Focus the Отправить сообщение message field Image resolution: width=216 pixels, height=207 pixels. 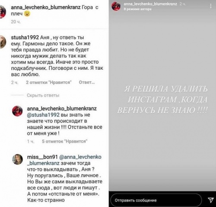click(156, 200)
